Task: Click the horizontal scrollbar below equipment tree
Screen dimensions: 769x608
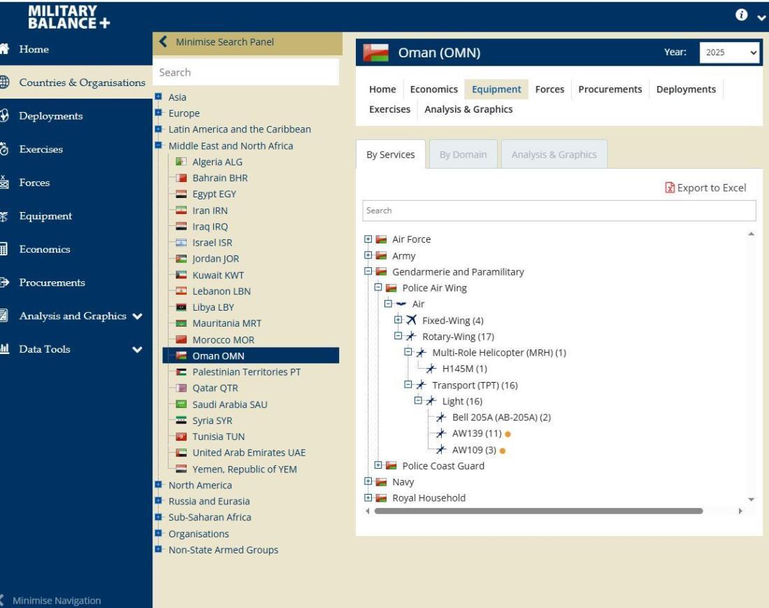Action: [x=538, y=511]
